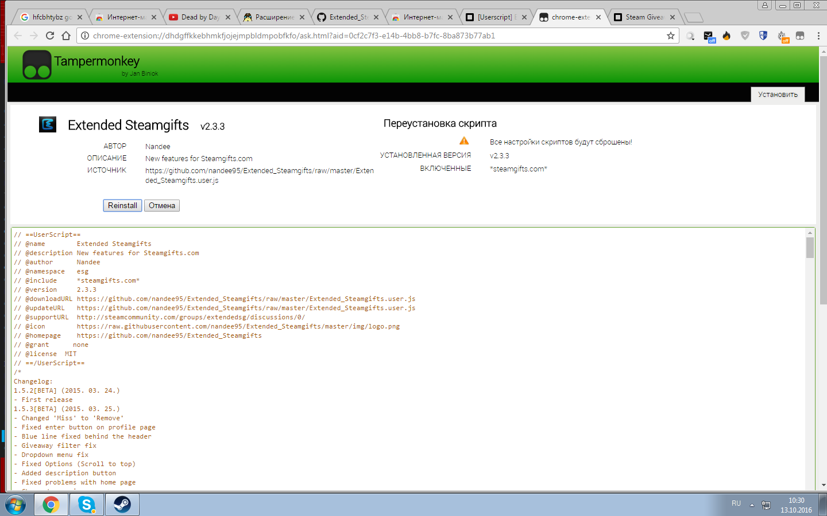Image resolution: width=827 pixels, height=516 pixels.
Task: Click the code box scrollbar up arrow
Action: (810, 232)
